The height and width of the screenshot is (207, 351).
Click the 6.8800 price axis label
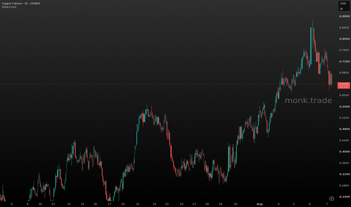(344, 16)
